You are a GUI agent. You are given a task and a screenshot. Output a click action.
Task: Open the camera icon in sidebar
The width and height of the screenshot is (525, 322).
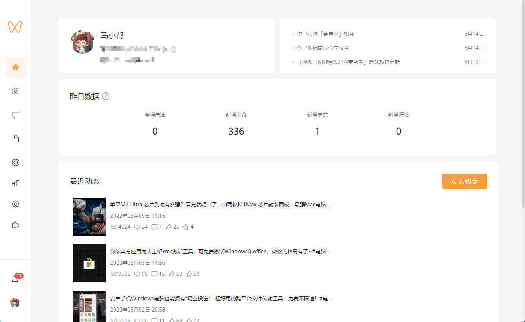16,91
